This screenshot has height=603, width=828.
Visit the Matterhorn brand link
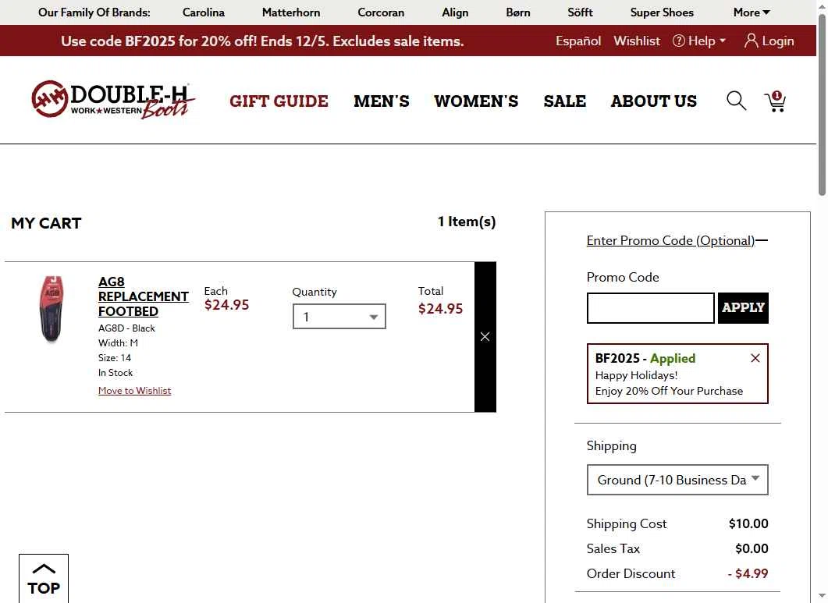pyautogui.click(x=291, y=12)
